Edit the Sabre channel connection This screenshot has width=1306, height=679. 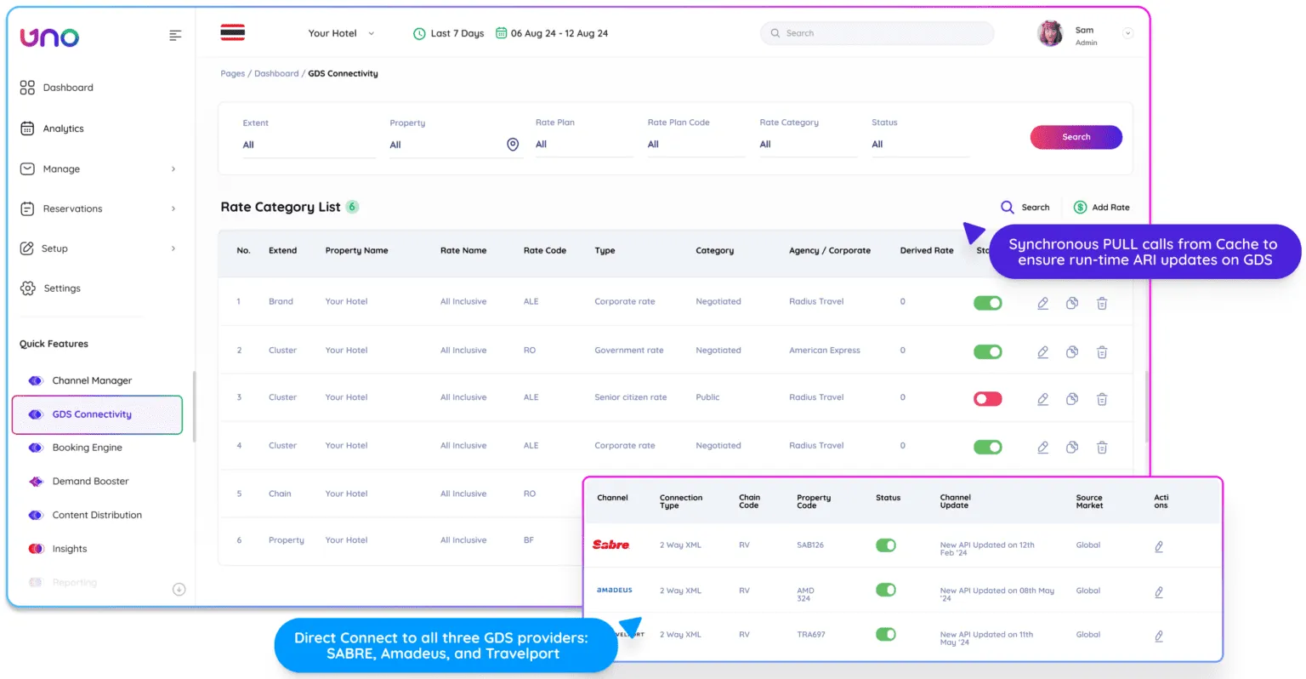[x=1159, y=547]
